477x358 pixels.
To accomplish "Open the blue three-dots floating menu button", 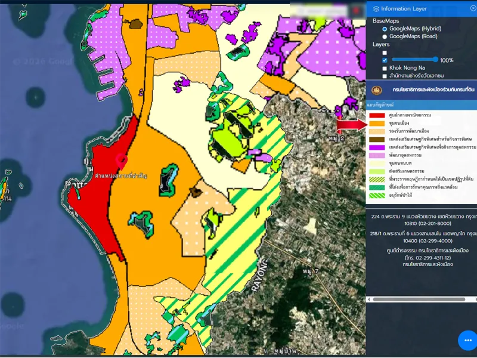I will click(467, 340).
